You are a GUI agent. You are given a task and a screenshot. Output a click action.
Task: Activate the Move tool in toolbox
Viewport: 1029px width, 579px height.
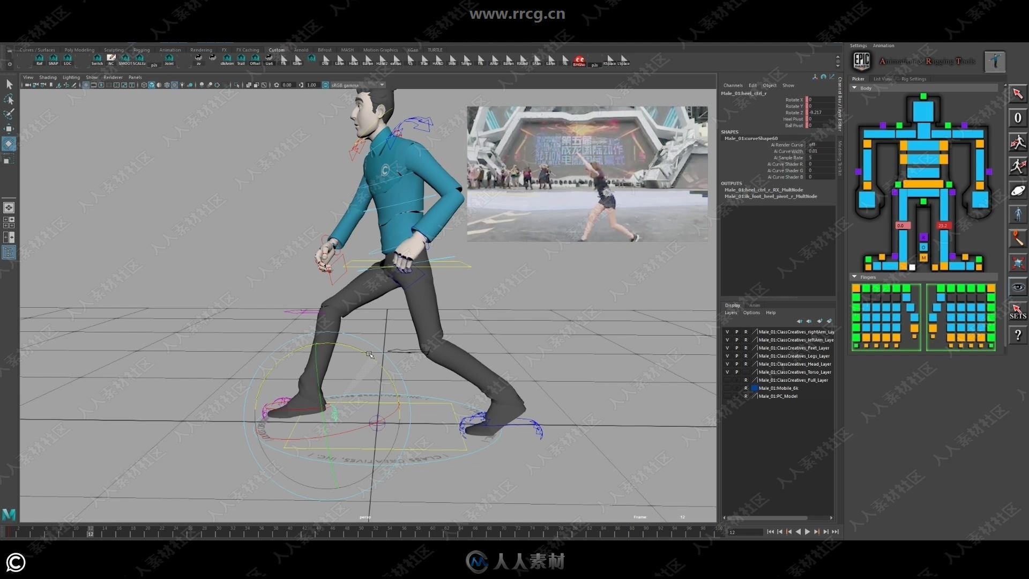(9, 129)
